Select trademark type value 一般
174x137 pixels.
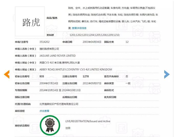tap(128, 83)
